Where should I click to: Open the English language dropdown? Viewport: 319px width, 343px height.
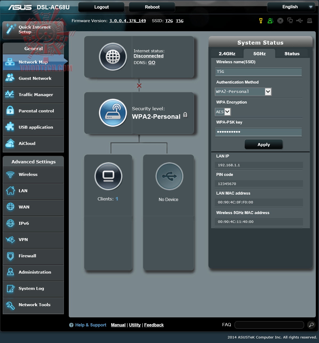click(291, 7)
